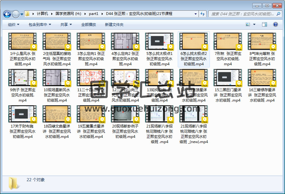Click part1 in the address path
Viewport: 285px width, 194px height.
coord(93,14)
